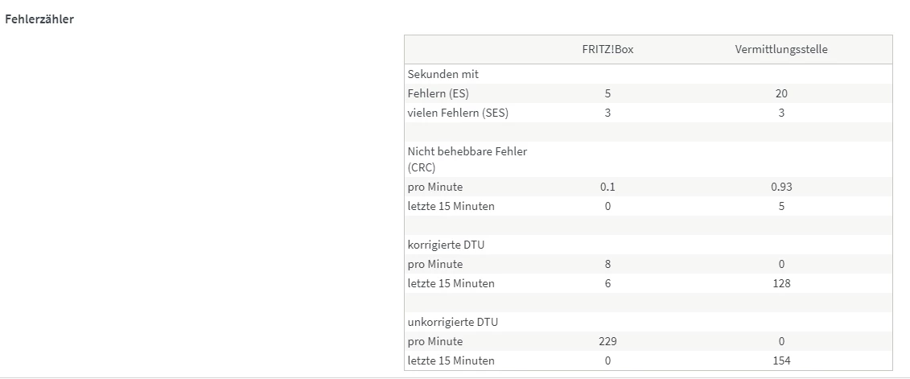This screenshot has height=379, width=910.
Task: Select the 'vielen Fehlern (SES)' row label
Action: point(458,113)
